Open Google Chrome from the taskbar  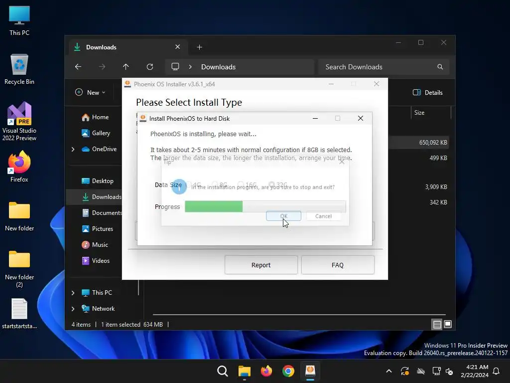(288, 371)
